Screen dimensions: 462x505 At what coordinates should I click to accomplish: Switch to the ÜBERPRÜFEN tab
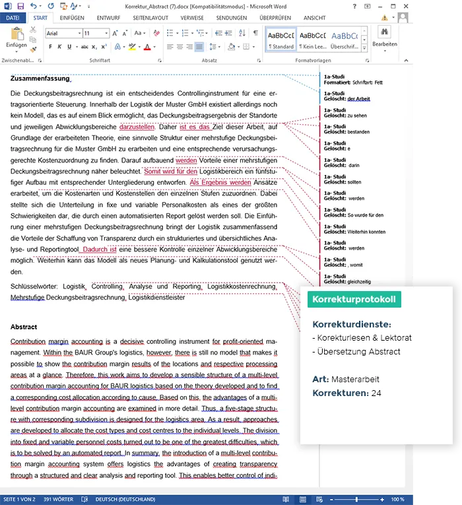coord(275,18)
